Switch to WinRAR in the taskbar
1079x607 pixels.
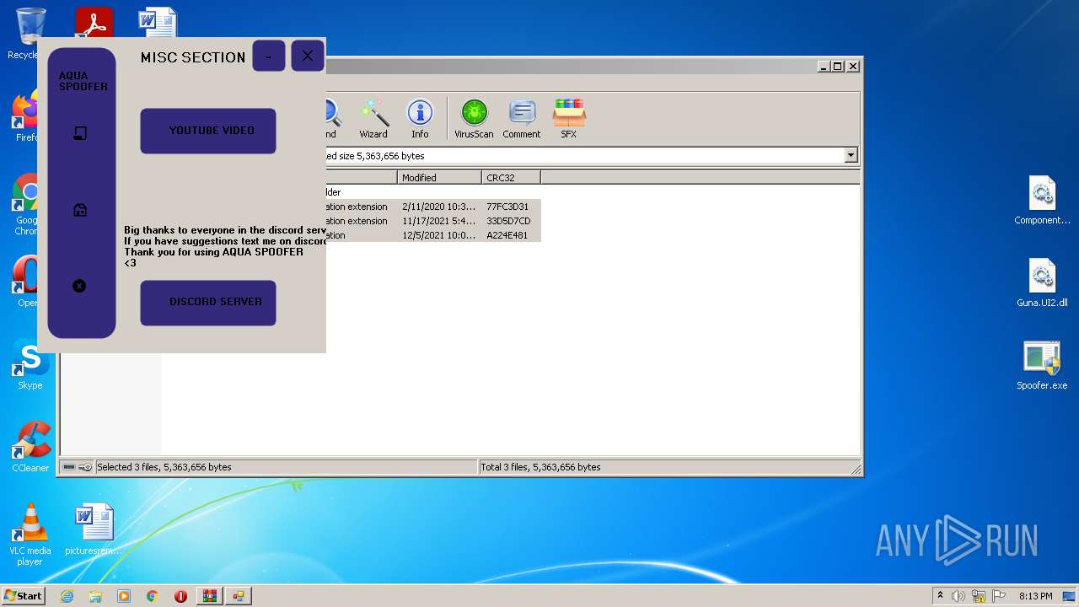pos(209,596)
